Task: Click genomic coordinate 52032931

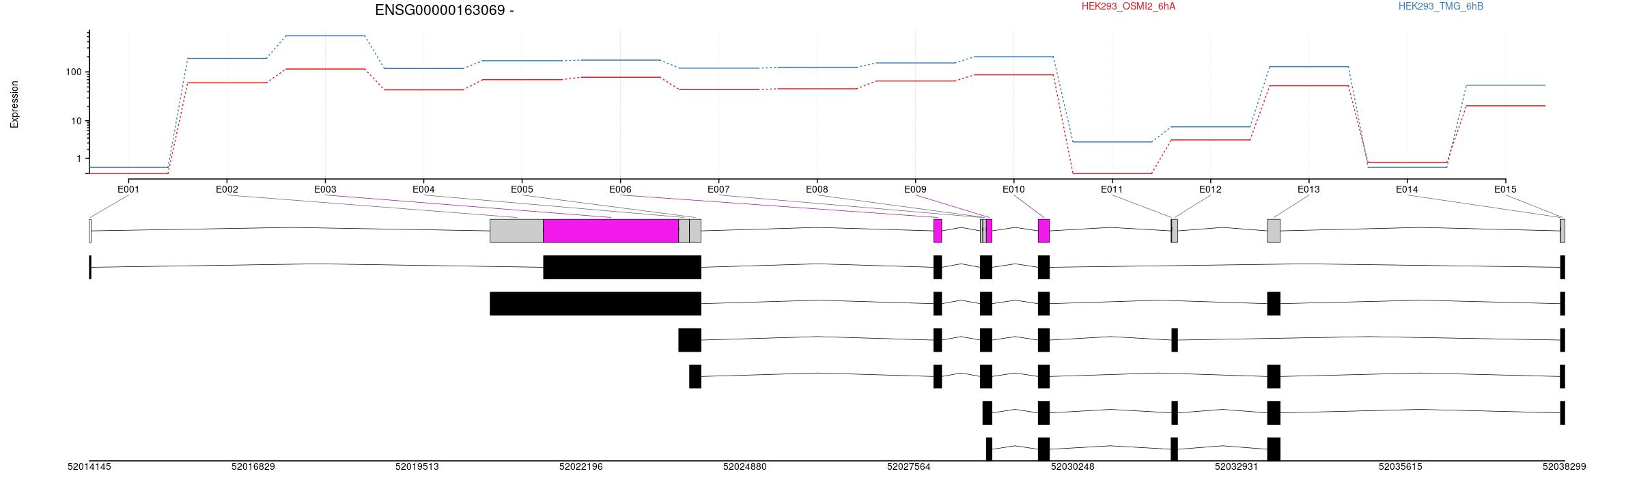Action: click(x=1237, y=467)
